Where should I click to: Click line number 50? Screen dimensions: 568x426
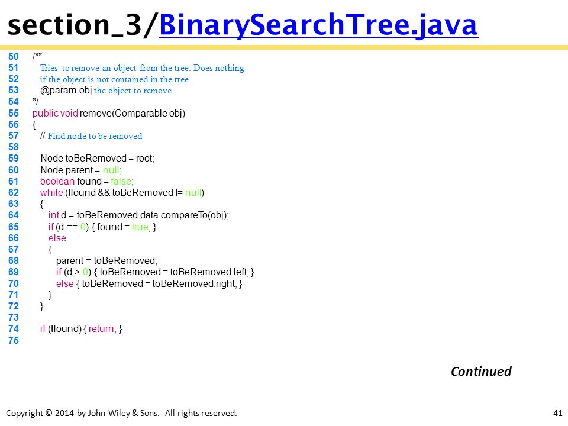(14, 57)
